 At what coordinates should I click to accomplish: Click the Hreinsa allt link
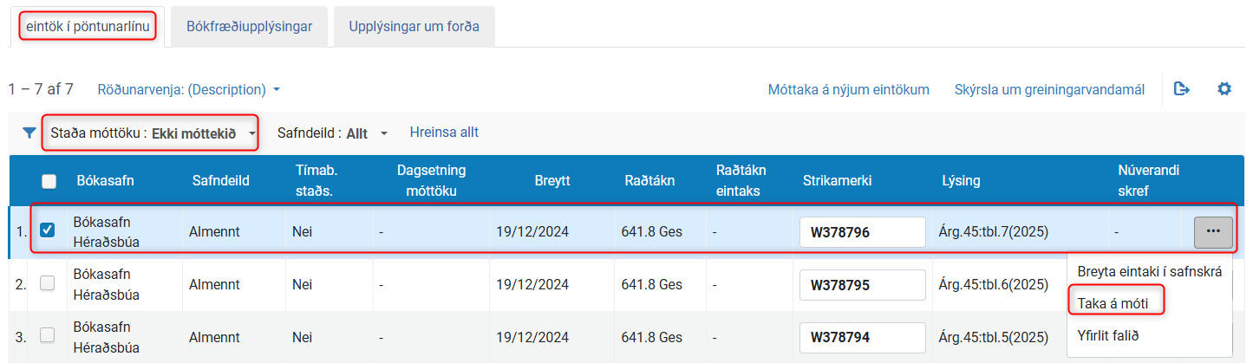(444, 133)
